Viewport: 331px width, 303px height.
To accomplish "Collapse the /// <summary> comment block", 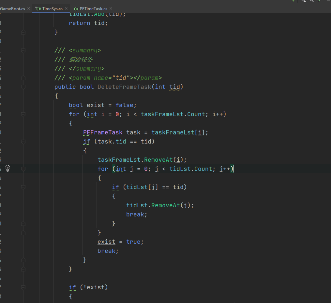I will coord(23,50).
